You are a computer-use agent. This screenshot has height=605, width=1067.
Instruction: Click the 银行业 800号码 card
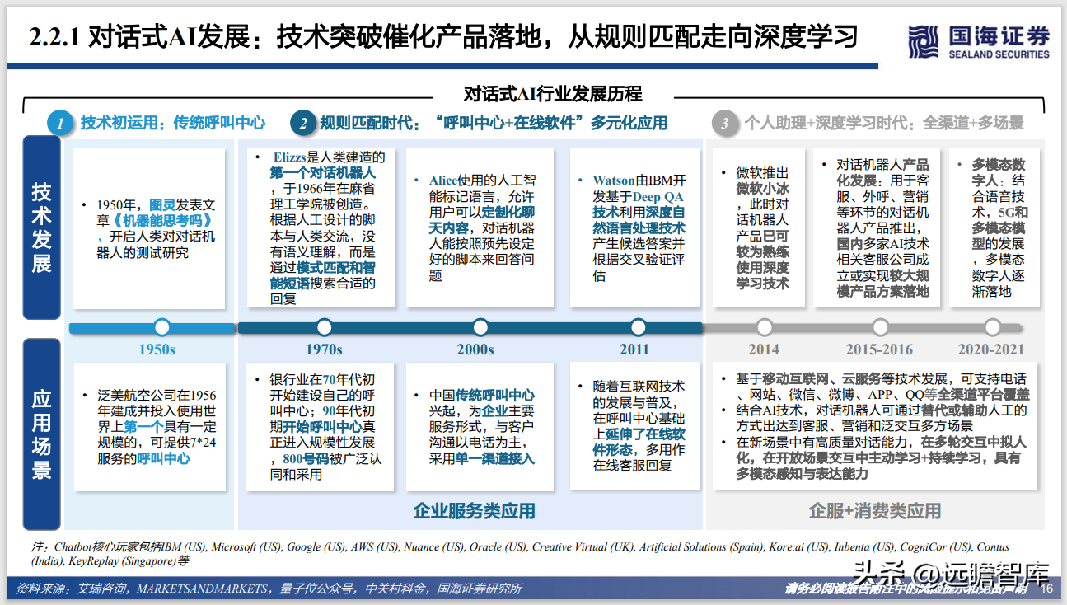(x=319, y=427)
